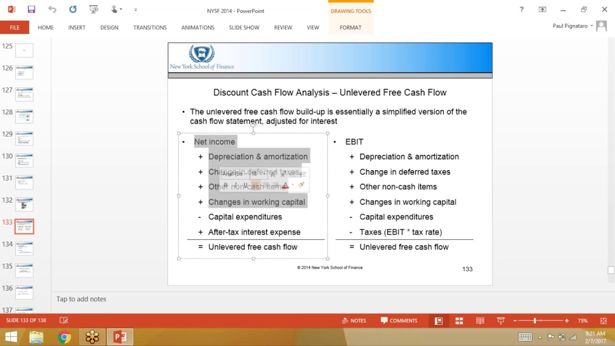Click the spell check status icon
This screenshot has width=615, height=346.
63,321
